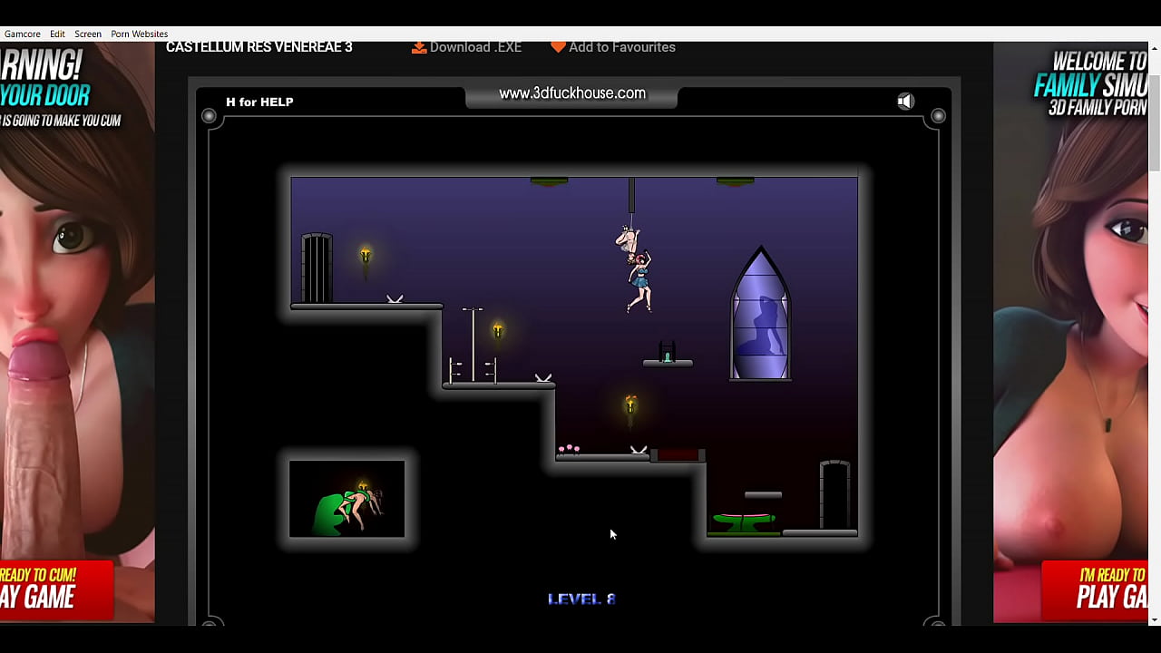Click the www.3dfuckhouse.com tab
The width and height of the screenshot is (1161, 653).
[571, 93]
